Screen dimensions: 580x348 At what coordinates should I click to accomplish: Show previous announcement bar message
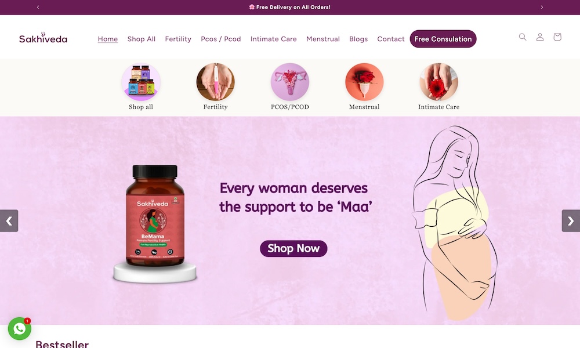coord(38,7)
